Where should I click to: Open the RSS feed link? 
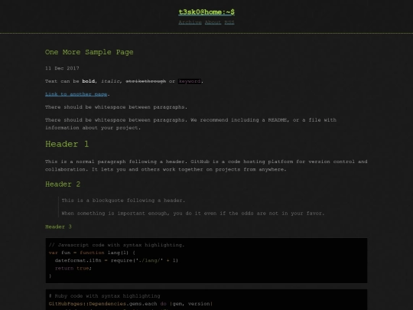point(229,22)
